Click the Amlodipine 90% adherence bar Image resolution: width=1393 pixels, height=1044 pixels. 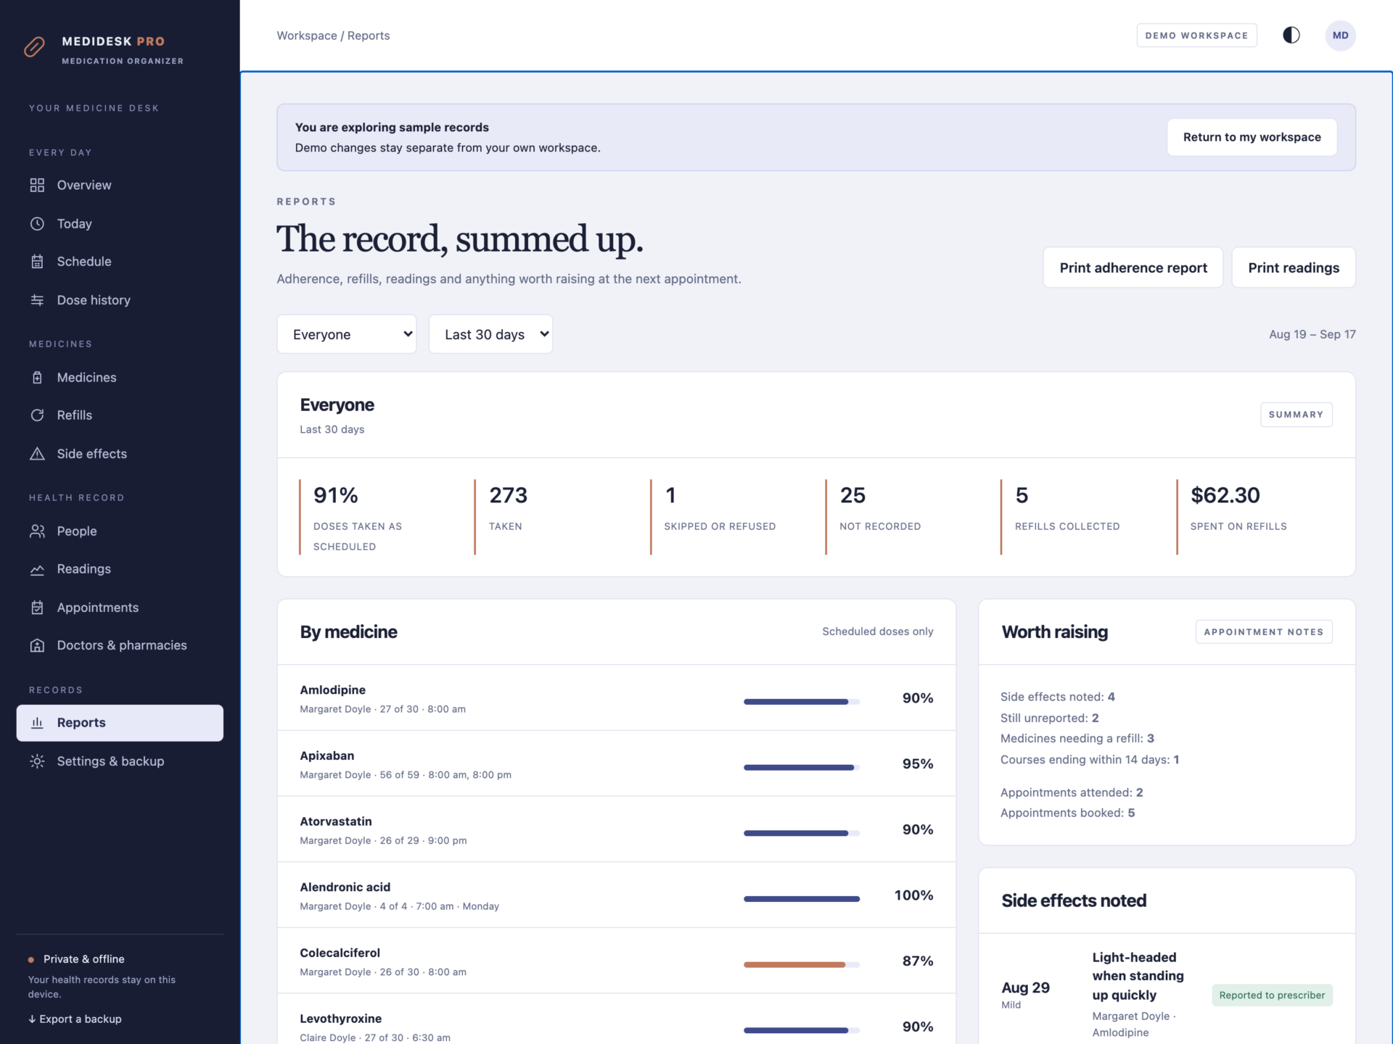(802, 702)
